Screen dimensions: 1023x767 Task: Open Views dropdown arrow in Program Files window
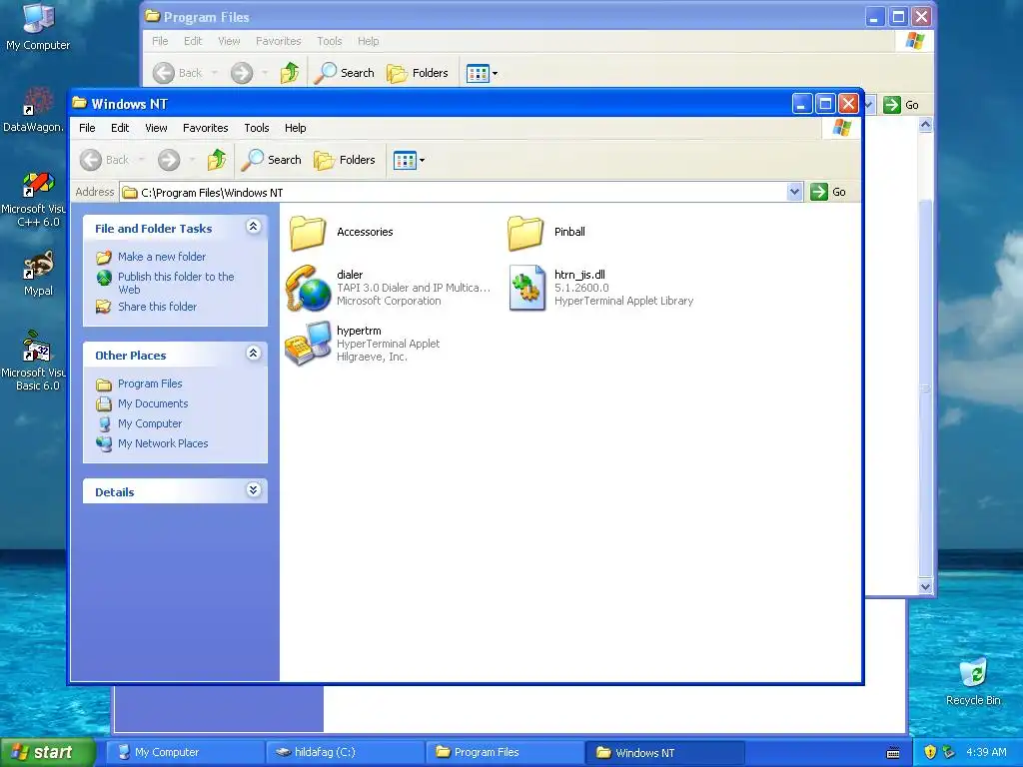(x=496, y=73)
